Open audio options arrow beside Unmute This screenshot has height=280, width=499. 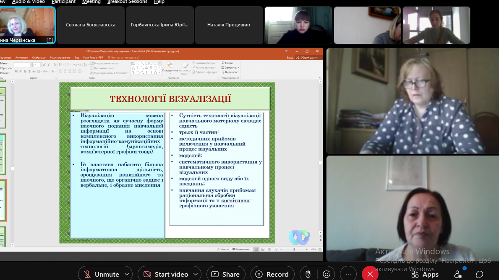click(127, 274)
